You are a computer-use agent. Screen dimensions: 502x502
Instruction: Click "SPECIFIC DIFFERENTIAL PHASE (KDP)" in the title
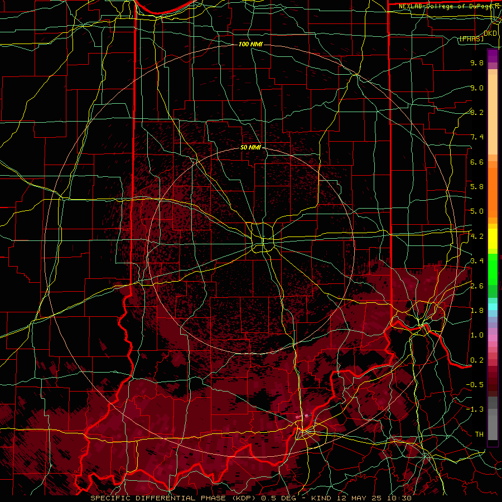click(173, 498)
